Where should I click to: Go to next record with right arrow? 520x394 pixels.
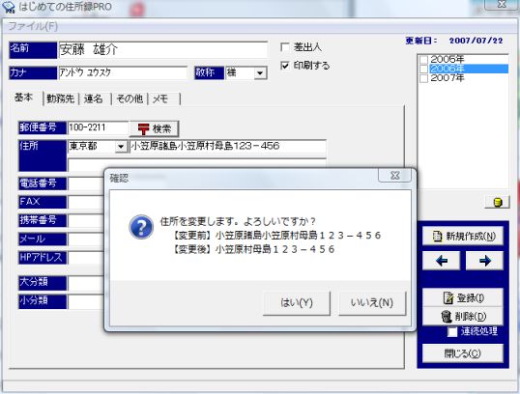click(484, 261)
